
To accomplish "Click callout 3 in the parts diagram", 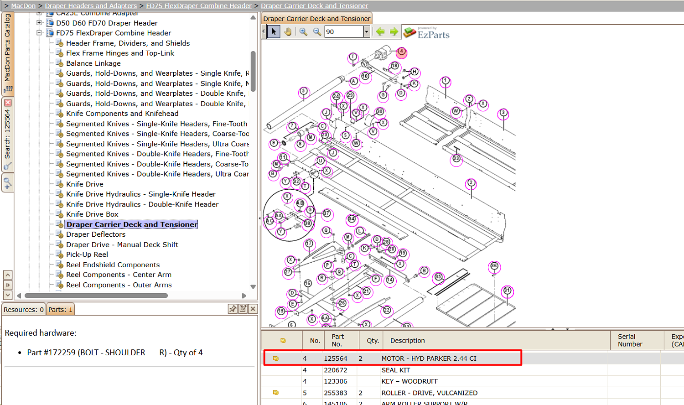I will point(503,113).
